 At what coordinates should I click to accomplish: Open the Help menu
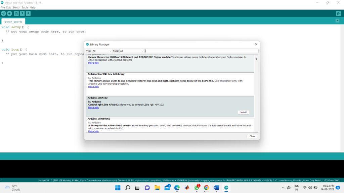pos(33,7)
